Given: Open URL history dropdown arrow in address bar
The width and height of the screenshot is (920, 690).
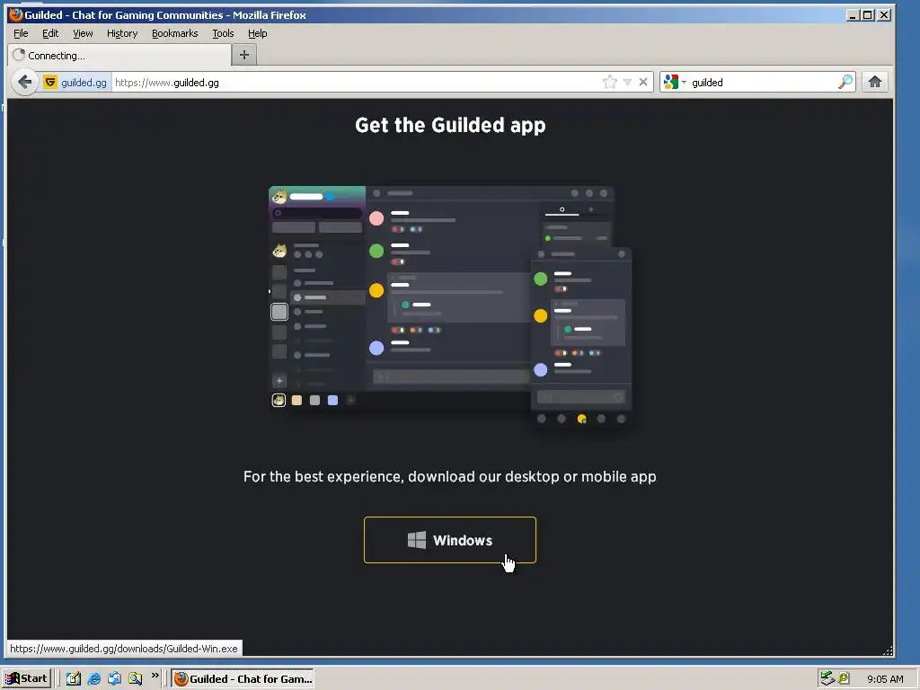Looking at the screenshot, I should click(x=627, y=82).
